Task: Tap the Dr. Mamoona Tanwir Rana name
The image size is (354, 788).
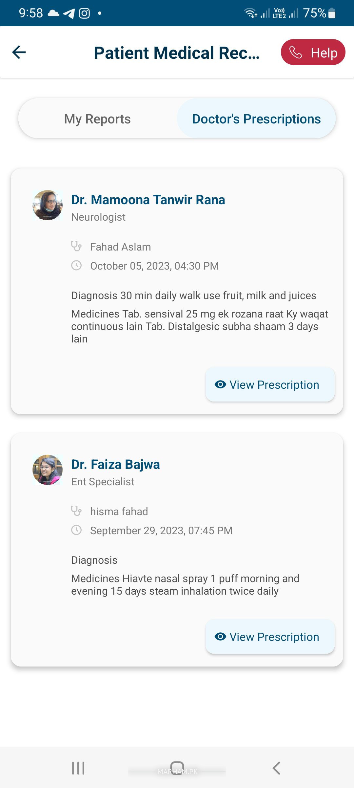Action: click(x=148, y=200)
